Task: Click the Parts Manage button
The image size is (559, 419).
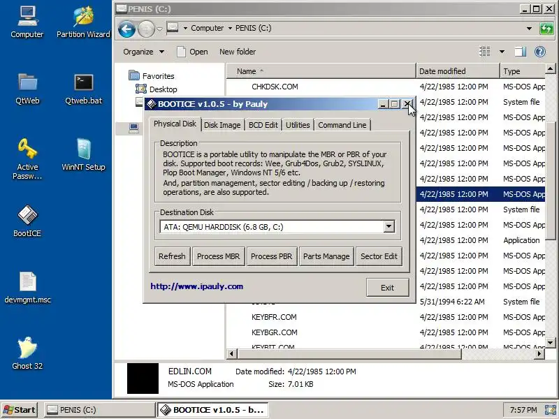Action: click(x=326, y=256)
